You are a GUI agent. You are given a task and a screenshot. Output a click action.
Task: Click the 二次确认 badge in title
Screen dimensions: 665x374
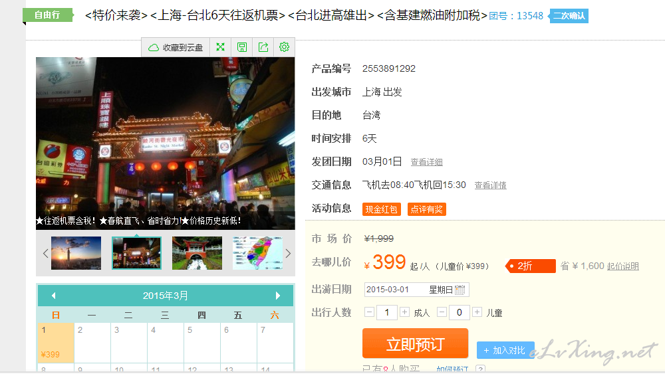click(x=569, y=16)
